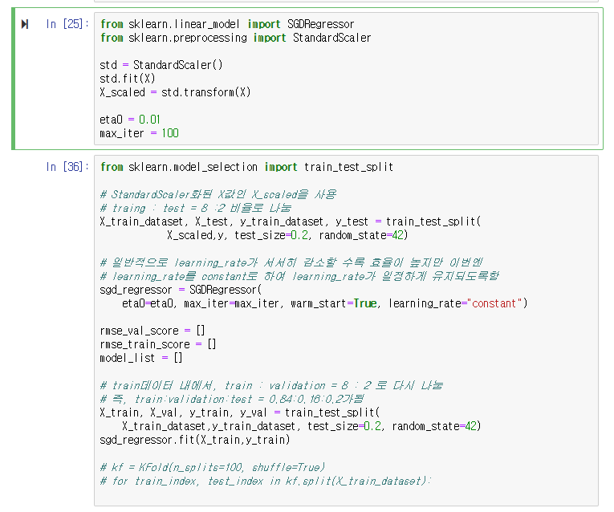Click the 'eta0 = 0.01' line
The height and width of the screenshot is (512, 614).
tap(129, 120)
